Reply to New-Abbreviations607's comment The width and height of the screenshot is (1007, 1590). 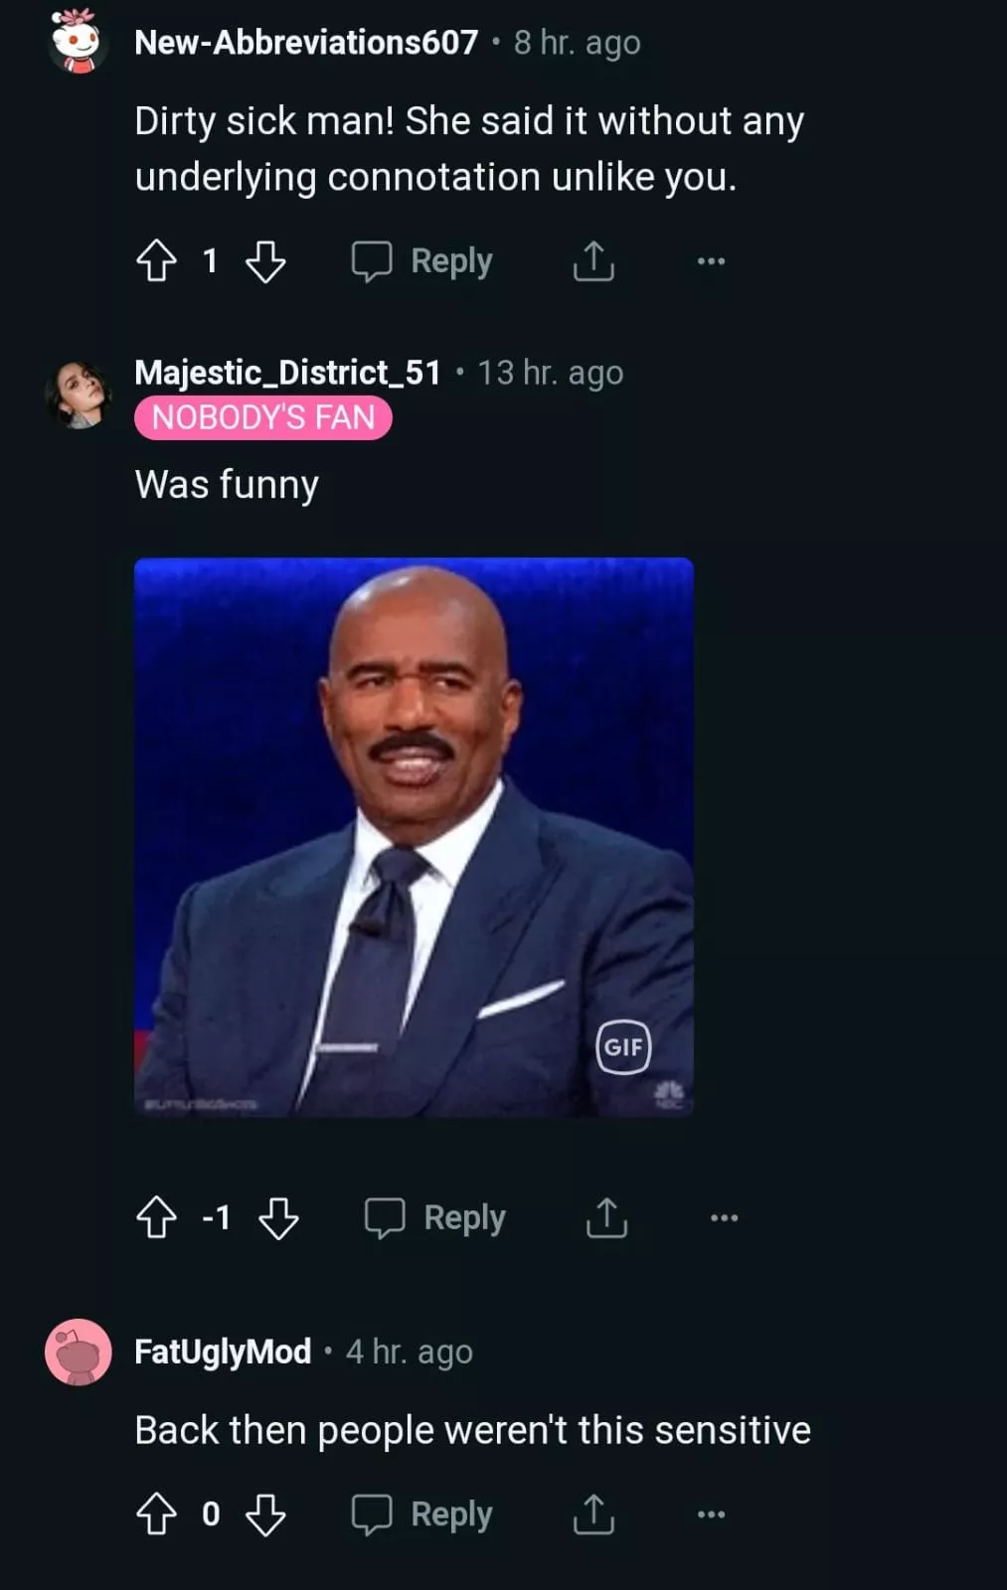422,261
